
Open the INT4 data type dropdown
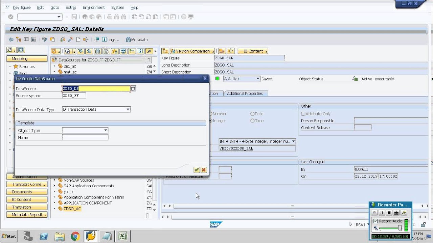point(293,141)
